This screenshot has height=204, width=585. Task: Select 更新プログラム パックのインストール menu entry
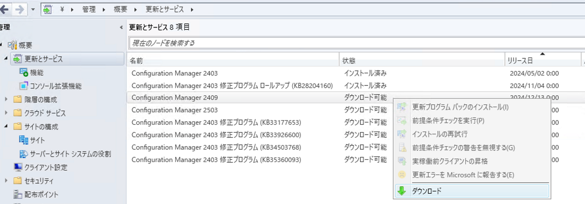click(460, 107)
